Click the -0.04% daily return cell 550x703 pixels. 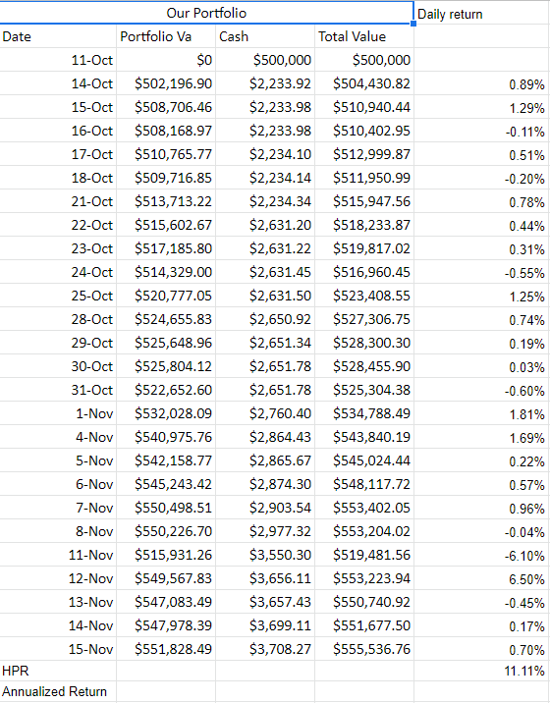(x=482, y=531)
